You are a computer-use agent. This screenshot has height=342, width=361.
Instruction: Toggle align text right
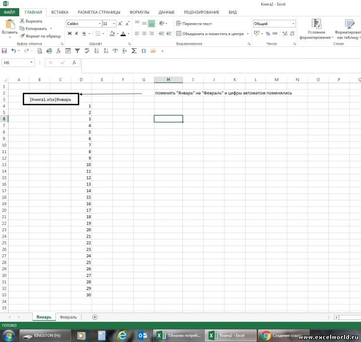point(152,34)
